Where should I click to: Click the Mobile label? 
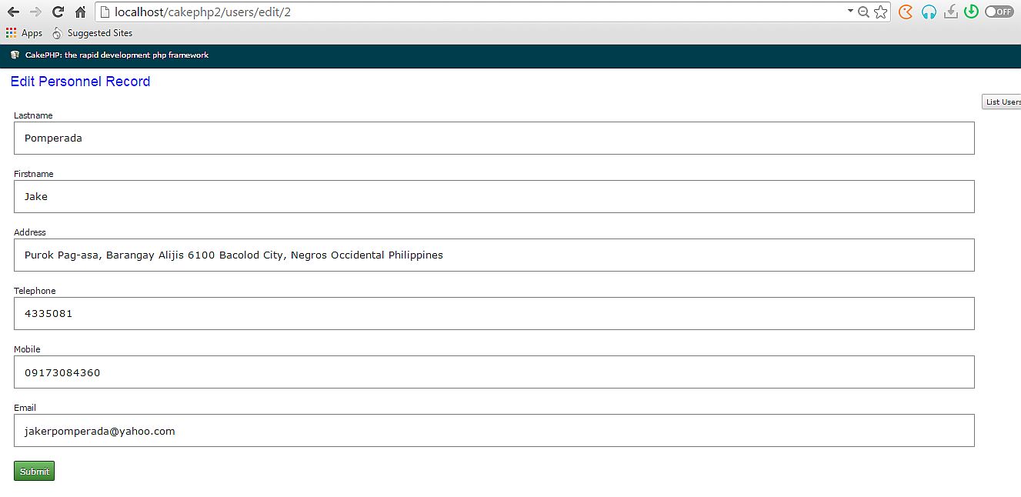tap(27, 349)
